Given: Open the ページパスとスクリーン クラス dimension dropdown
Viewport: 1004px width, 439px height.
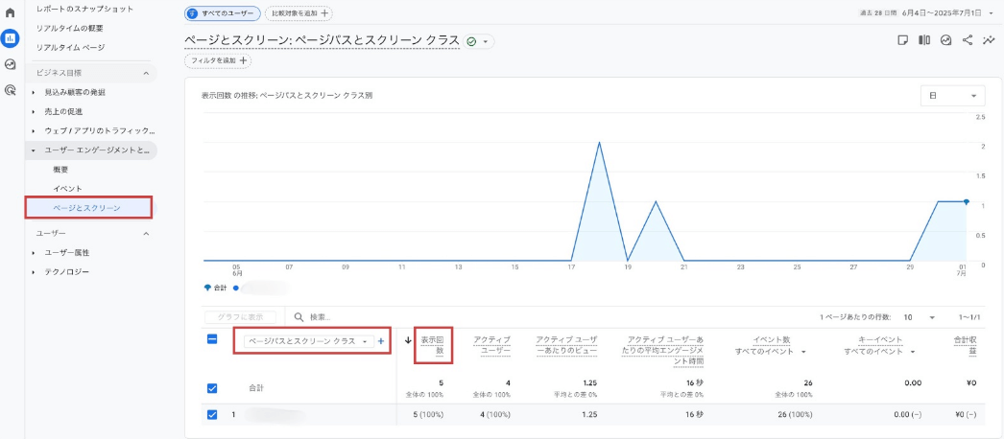Looking at the screenshot, I should click(x=307, y=341).
